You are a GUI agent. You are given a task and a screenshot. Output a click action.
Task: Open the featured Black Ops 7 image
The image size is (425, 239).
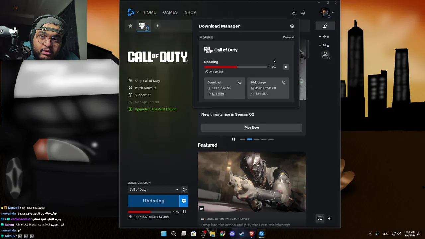252,182
